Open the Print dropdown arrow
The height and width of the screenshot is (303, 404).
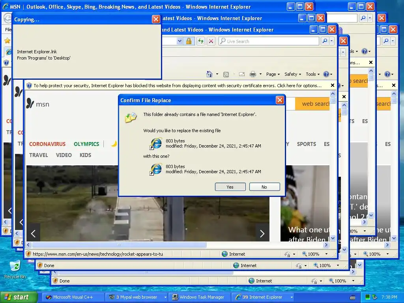(x=260, y=74)
